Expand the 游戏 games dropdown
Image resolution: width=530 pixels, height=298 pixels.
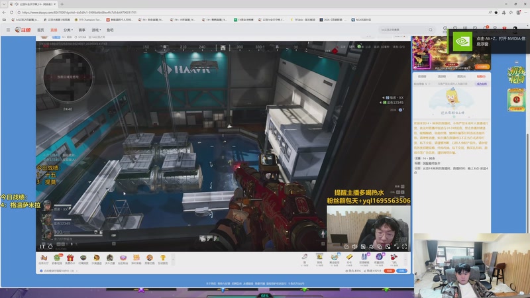pos(96,30)
